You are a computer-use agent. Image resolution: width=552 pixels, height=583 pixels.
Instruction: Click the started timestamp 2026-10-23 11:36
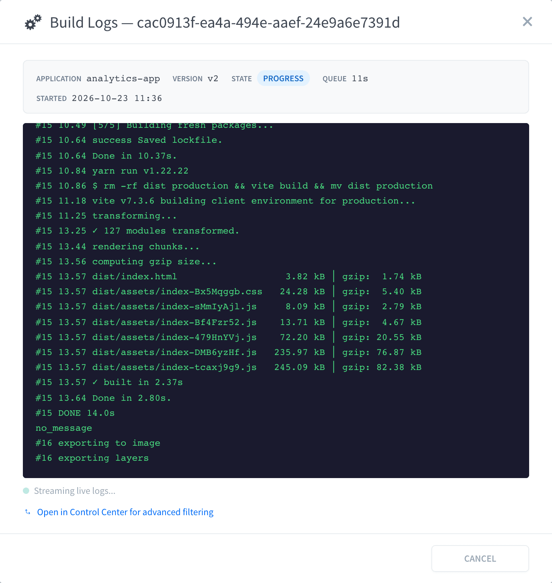coord(117,98)
